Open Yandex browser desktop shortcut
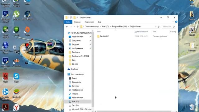Screen dimensions: 199x112 [16, 108]
